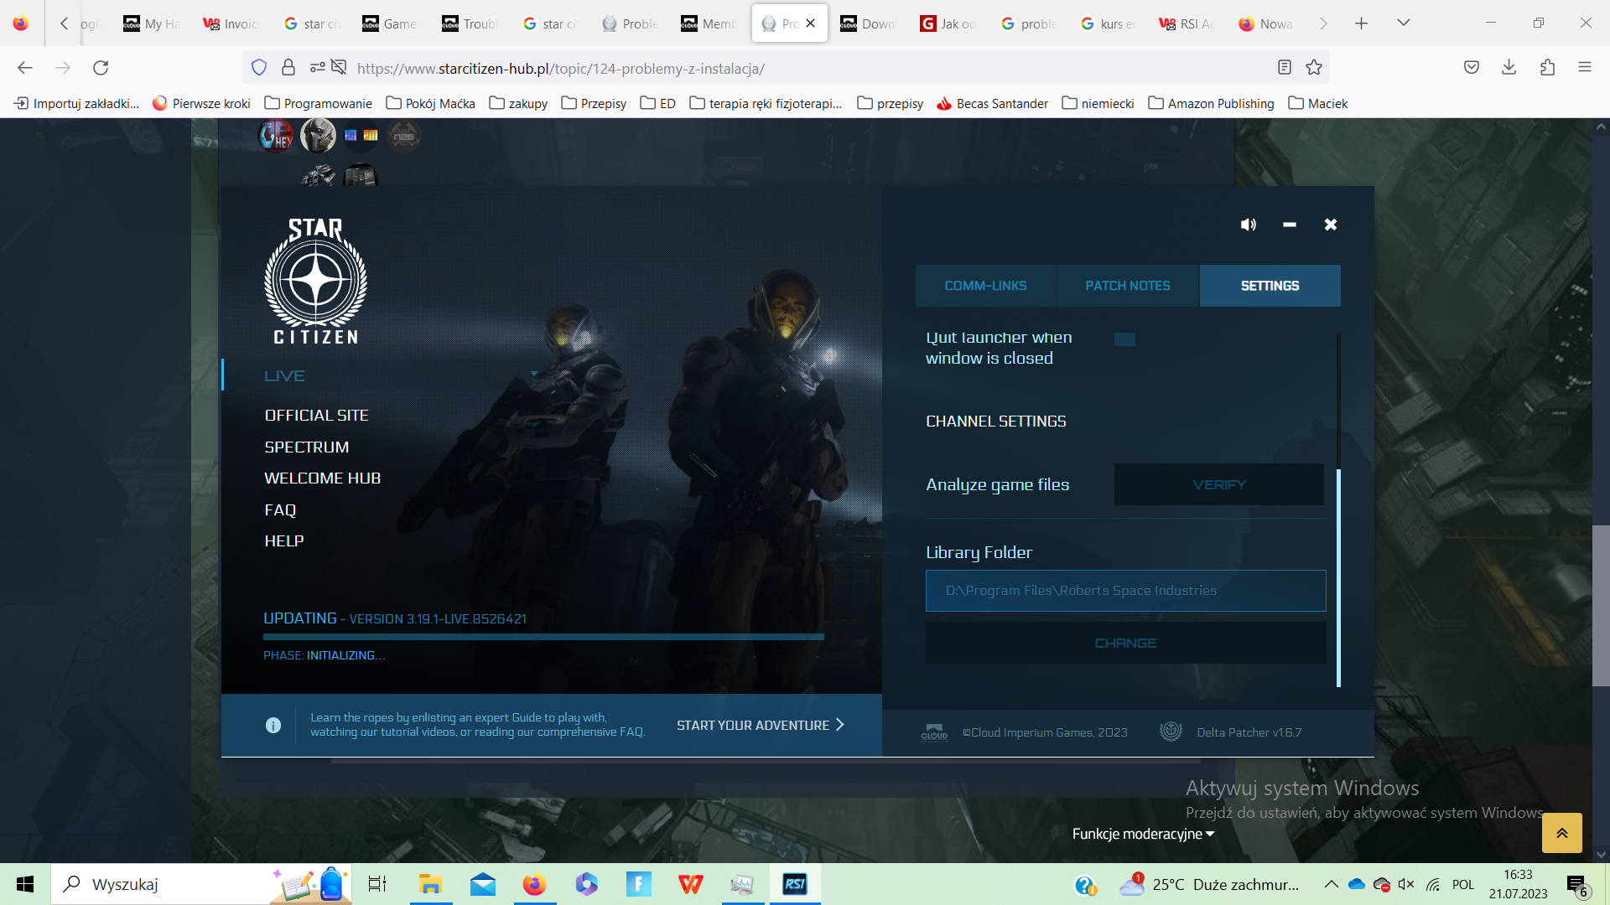Viewport: 1610px width, 905px height.
Task: Open the Programowanie bookmarks folder
Action: click(x=318, y=103)
